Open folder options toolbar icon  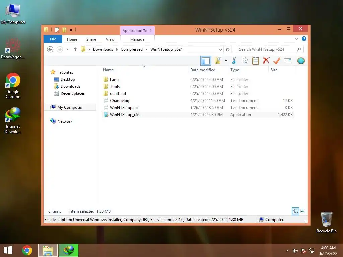218,61
